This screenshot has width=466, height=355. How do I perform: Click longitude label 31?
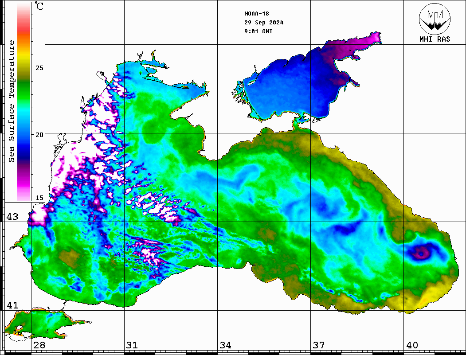pos(132,345)
